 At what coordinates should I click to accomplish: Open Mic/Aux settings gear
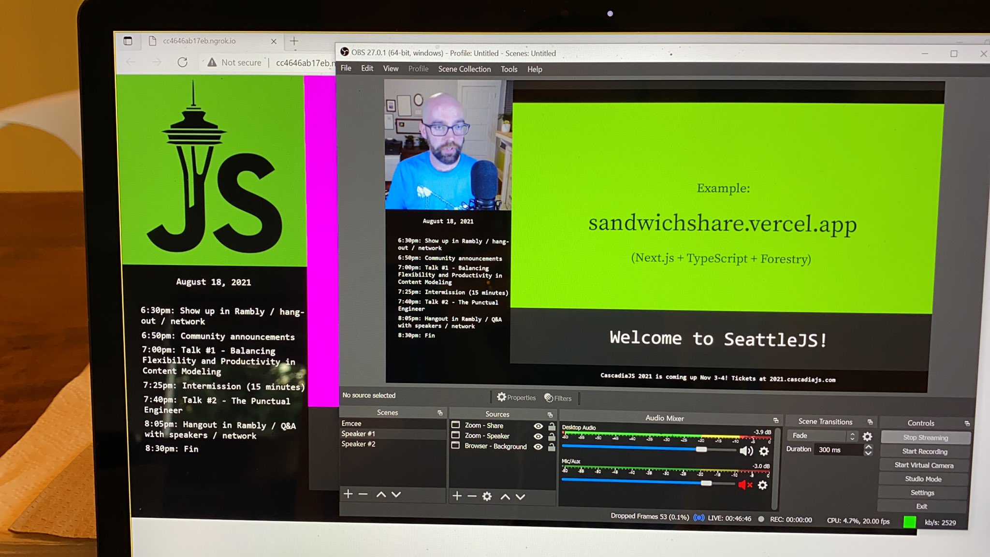click(762, 485)
